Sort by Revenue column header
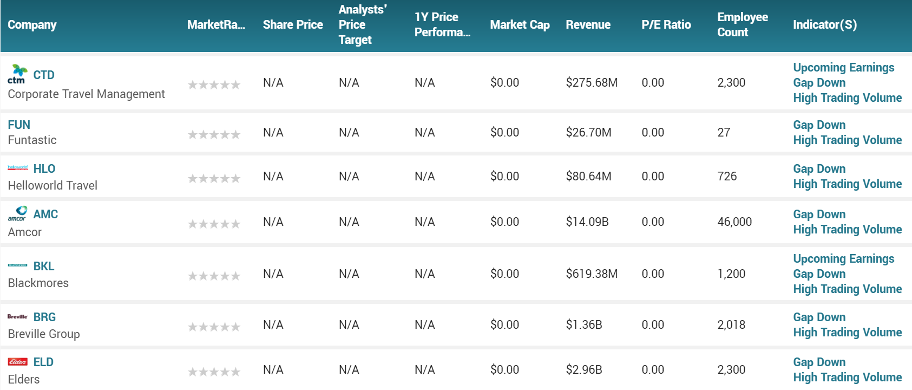The image size is (912, 390). [x=588, y=25]
